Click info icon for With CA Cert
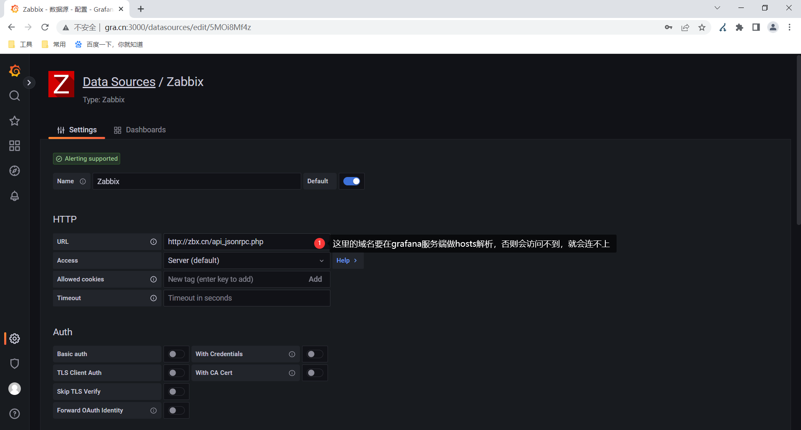Screen dimensions: 801x430 point(292,373)
